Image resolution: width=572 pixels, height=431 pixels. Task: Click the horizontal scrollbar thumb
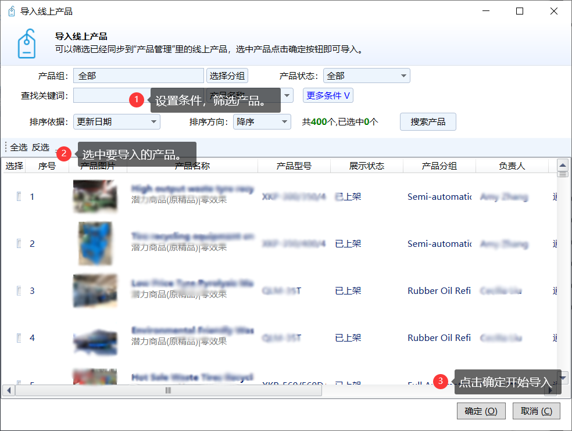click(169, 391)
